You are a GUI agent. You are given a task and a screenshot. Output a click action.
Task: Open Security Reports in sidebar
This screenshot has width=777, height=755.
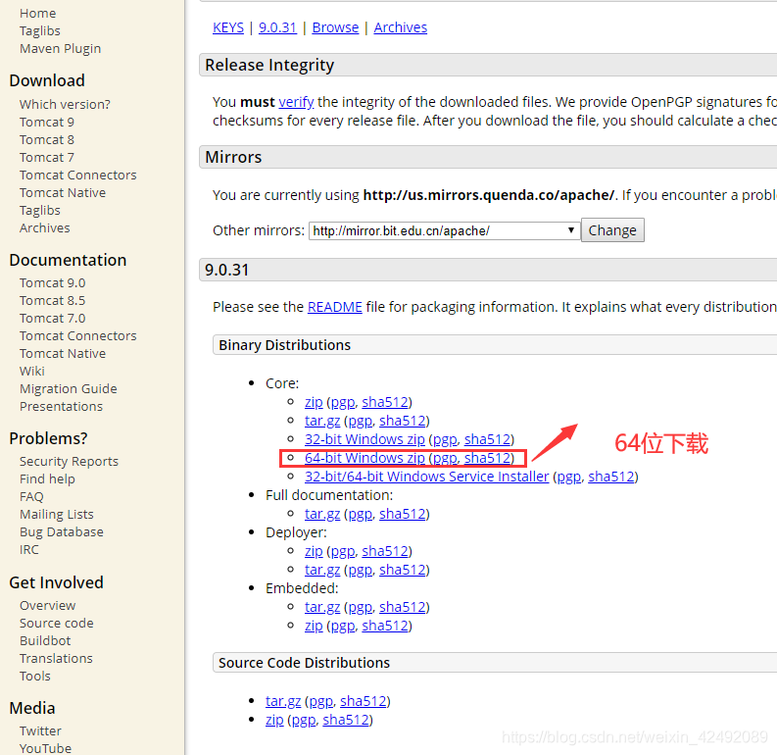pyautogui.click(x=69, y=462)
